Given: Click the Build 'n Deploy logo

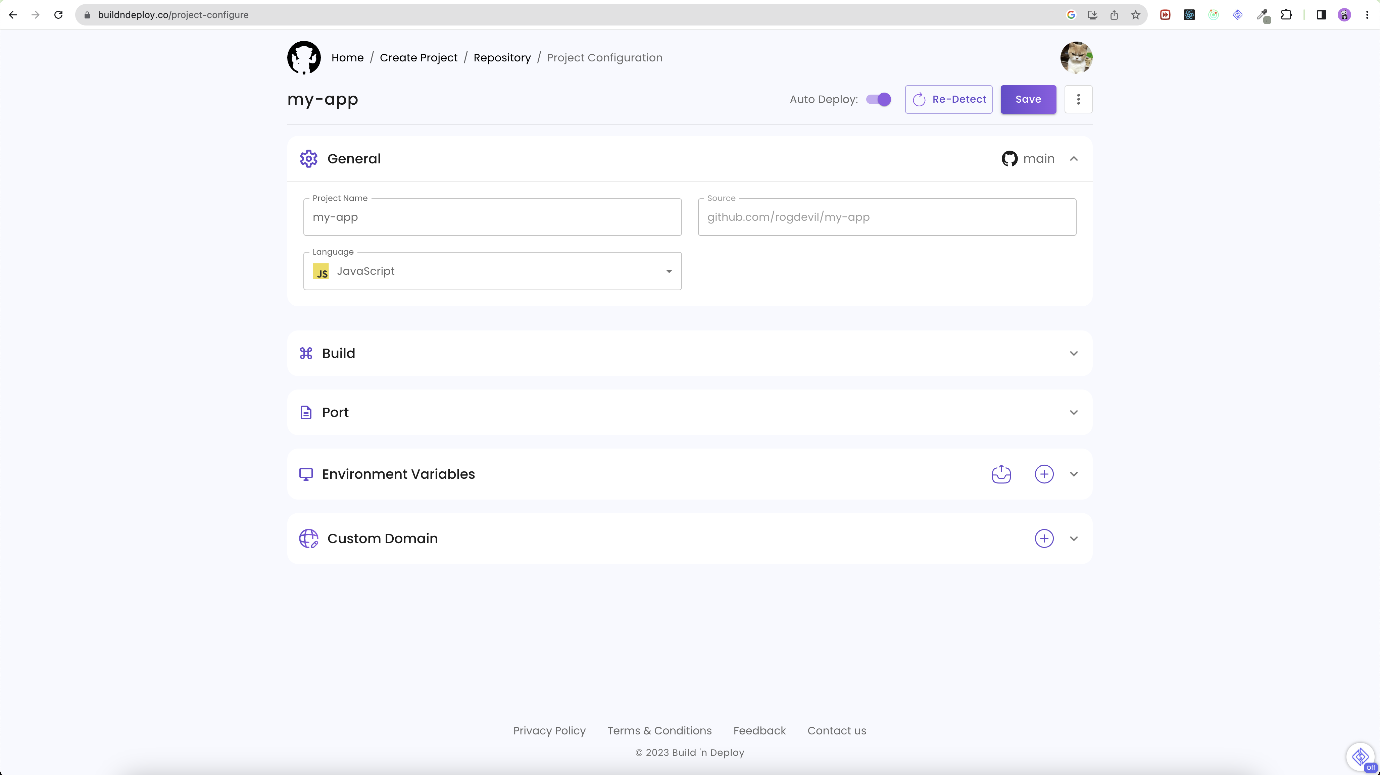Looking at the screenshot, I should (304, 57).
